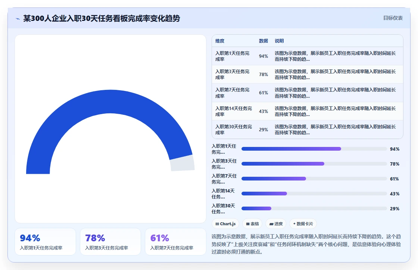The height and width of the screenshot is (270, 418).
Task: Select the 数据卡片 tag
Action: pyautogui.click(x=303, y=224)
